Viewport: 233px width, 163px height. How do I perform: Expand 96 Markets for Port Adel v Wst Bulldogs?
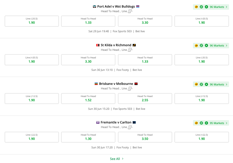218,7
